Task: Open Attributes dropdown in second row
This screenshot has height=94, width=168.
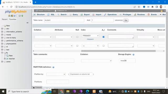Action: pos(64,46)
